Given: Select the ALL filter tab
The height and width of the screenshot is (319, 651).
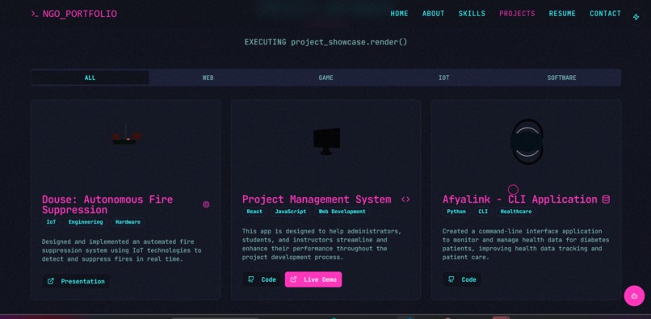Looking at the screenshot, I should (x=90, y=78).
